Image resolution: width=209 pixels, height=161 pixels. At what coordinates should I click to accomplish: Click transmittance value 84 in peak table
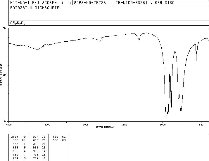(x=24, y=140)
